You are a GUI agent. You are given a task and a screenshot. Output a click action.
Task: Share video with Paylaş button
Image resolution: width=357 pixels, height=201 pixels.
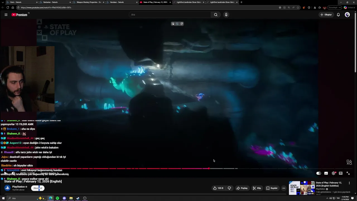point(242,188)
